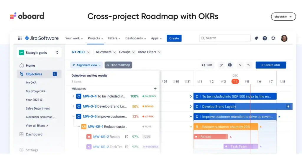
Task: Click the Search input field
Action: tap(225, 38)
